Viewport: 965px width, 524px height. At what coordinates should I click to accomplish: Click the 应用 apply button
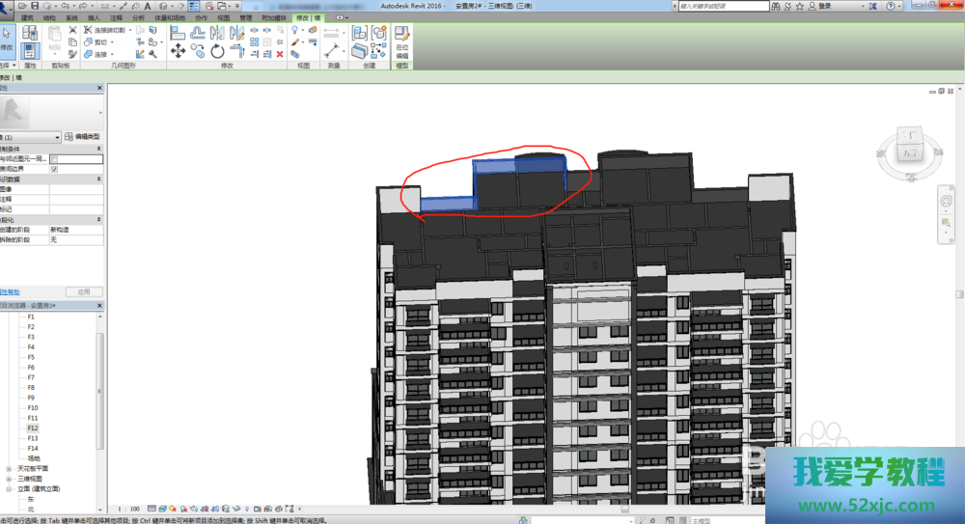(x=83, y=291)
